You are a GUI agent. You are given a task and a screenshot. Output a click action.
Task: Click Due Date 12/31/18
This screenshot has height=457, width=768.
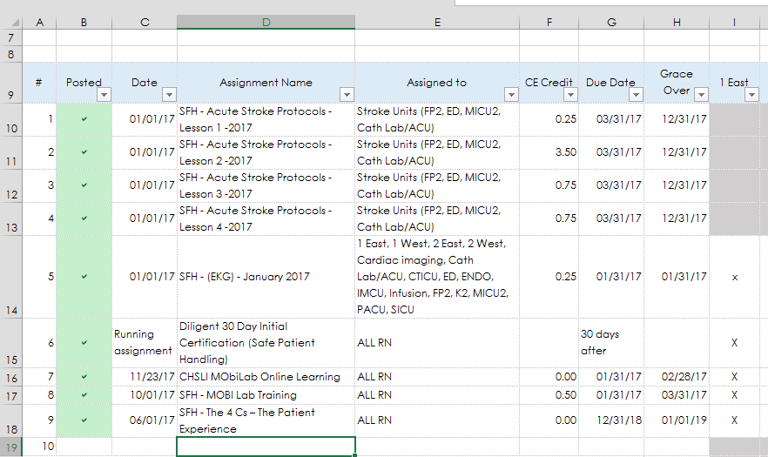tap(619, 420)
